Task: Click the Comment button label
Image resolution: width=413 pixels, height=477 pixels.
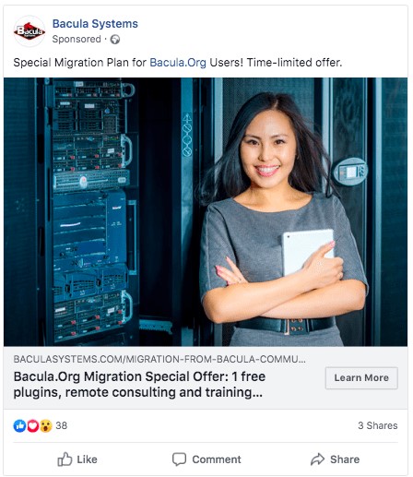Action: 217,459
